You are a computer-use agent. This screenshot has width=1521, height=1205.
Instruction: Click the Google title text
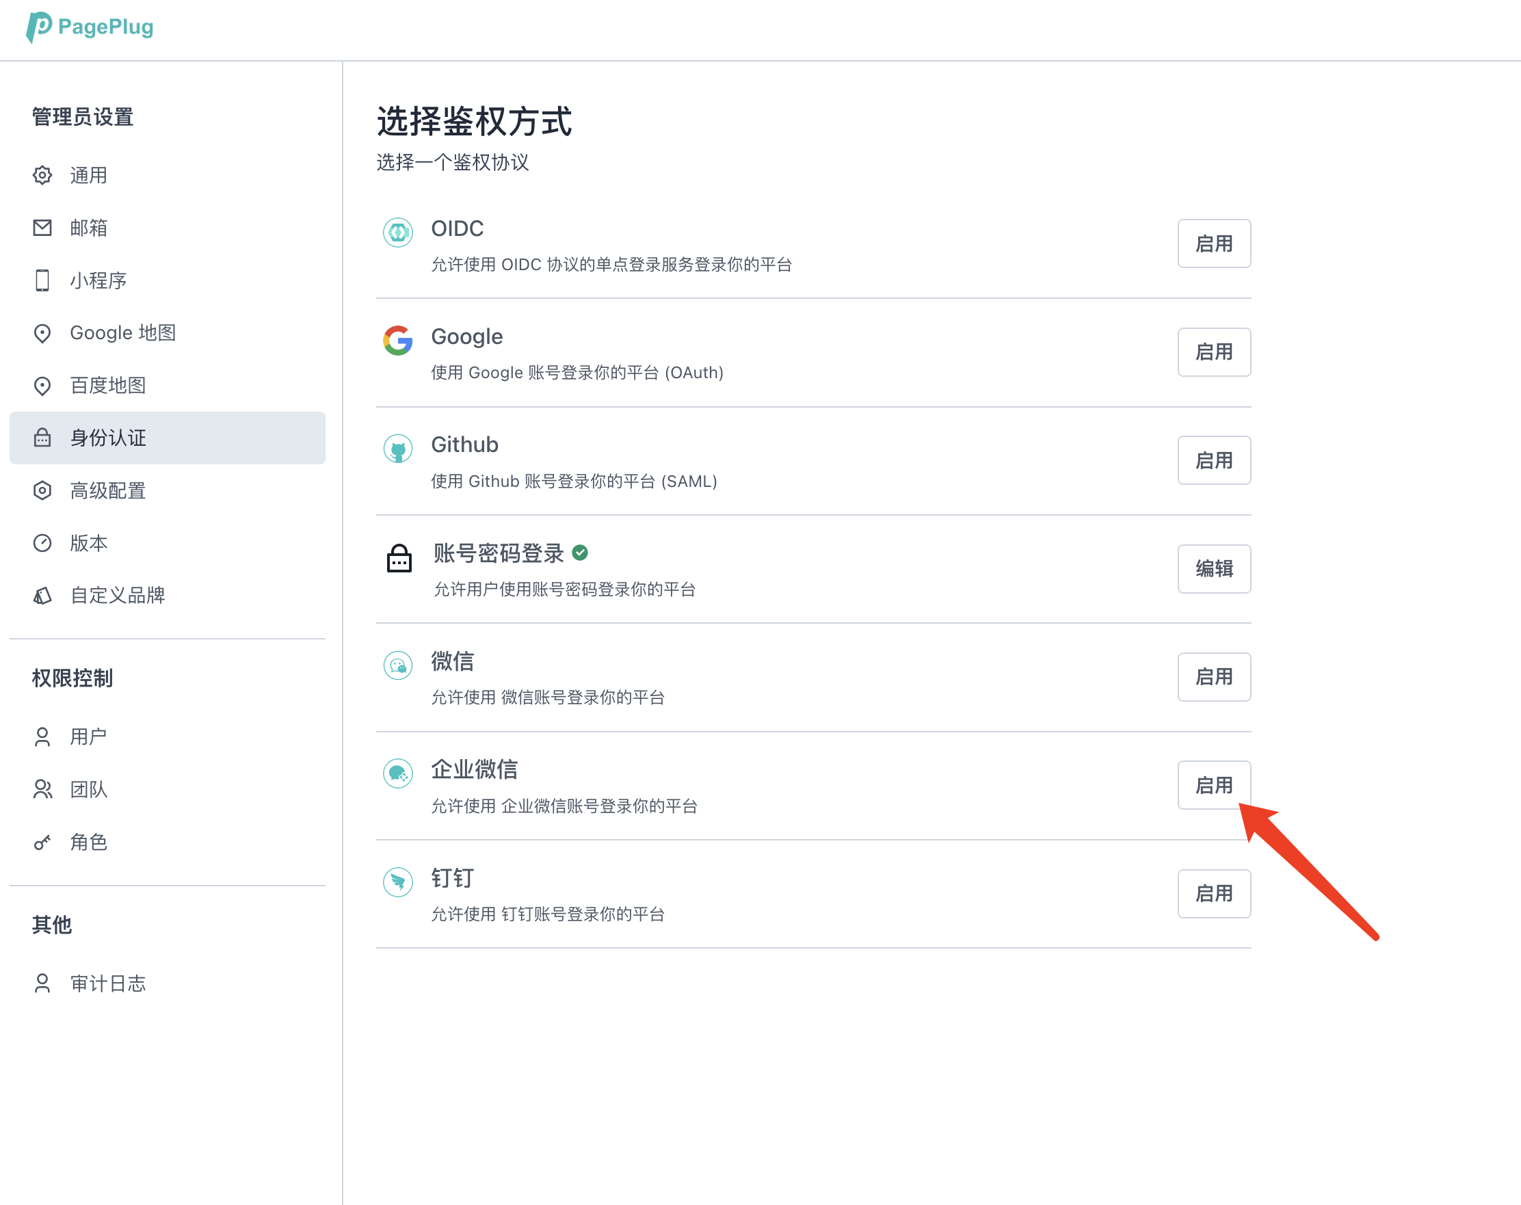(467, 337)
